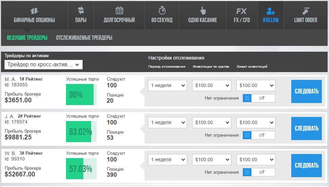Expand the Трейдер по кросс-актив dropdown
The image size is (329, 187).
click(x=44, y=65)
